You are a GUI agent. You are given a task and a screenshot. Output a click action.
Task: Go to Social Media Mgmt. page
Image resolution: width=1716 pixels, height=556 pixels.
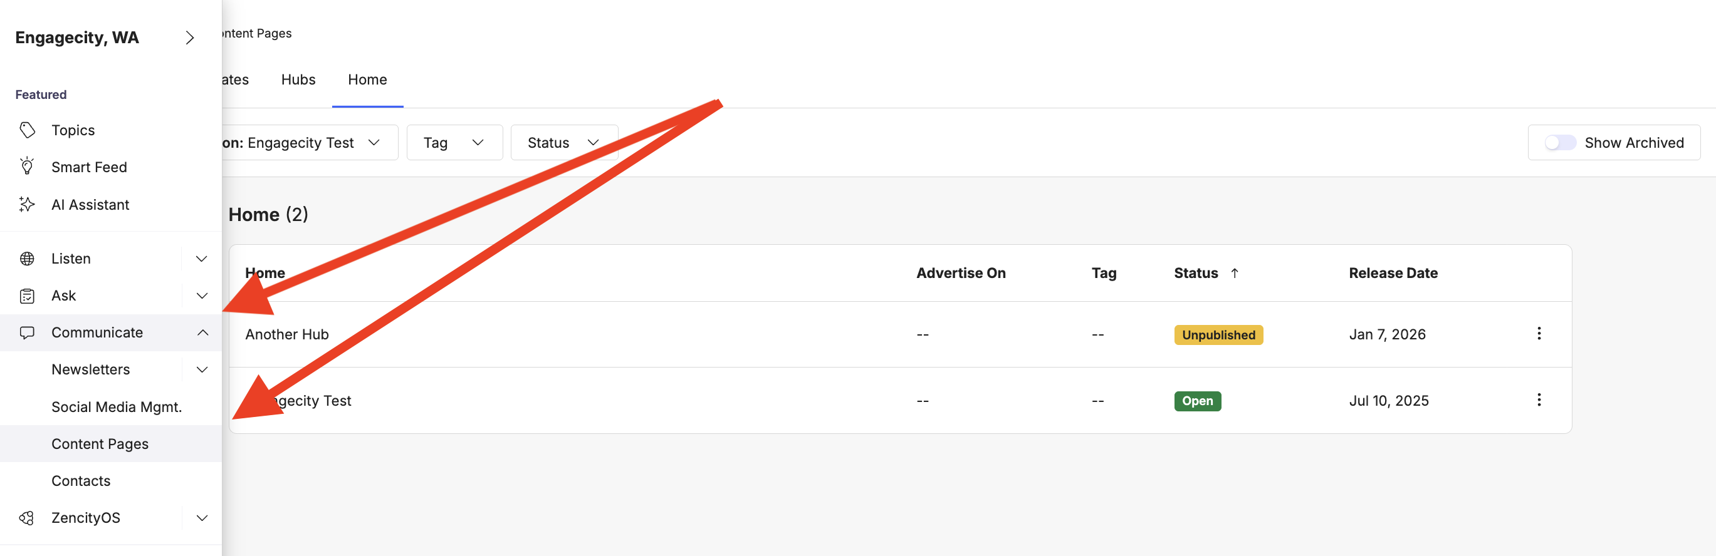tap(116, 407)
